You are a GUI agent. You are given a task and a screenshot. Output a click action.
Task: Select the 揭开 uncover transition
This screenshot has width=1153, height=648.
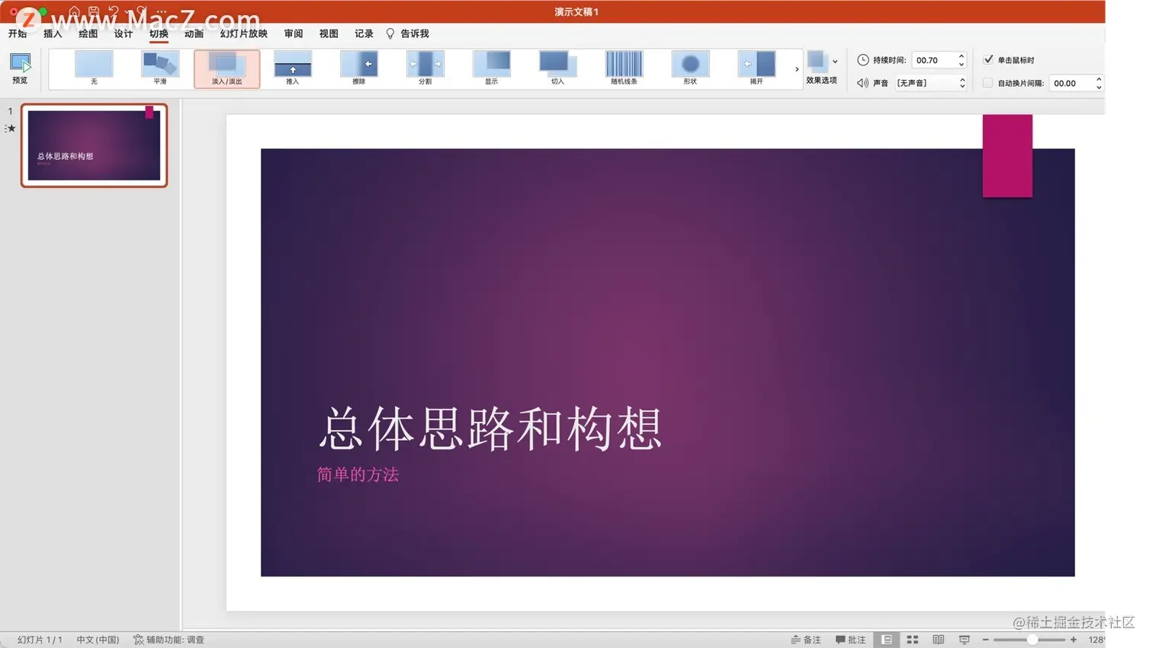(756, 68)
